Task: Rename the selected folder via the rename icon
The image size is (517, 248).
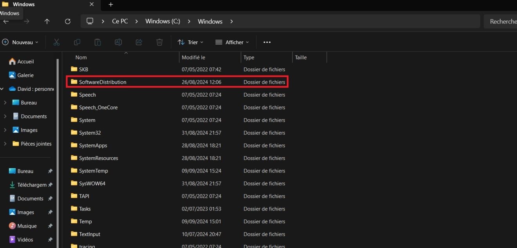Action: [118, 42]
